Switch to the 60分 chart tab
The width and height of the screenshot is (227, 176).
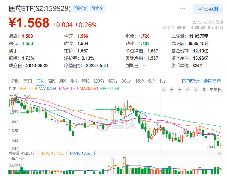click(113, 81)
